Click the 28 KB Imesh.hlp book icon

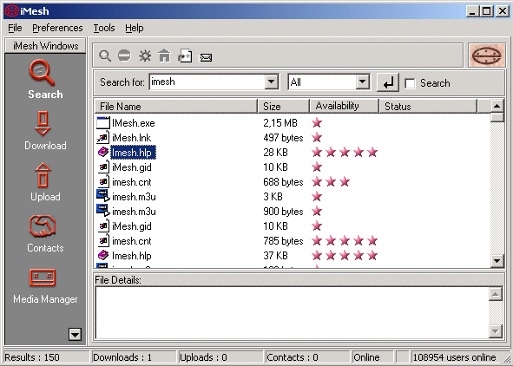tap(103, 152)
